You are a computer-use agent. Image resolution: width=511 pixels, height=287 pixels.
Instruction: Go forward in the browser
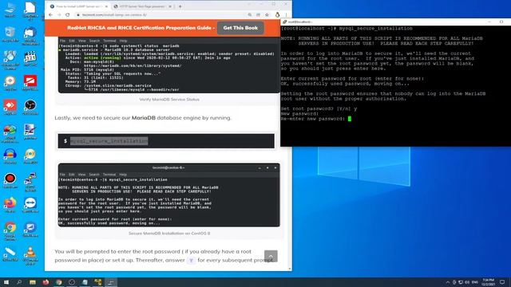tap(59, 14)
